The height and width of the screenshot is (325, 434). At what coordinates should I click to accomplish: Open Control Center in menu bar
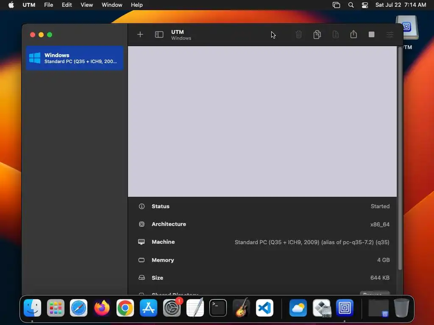[x=365, y=5]
